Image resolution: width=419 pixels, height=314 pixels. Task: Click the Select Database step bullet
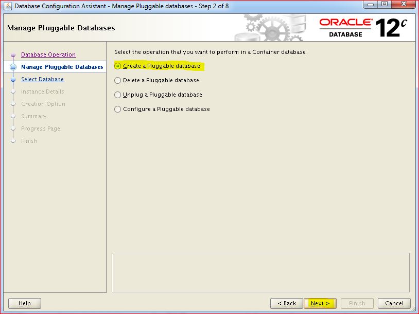click(x=13, y=80)
